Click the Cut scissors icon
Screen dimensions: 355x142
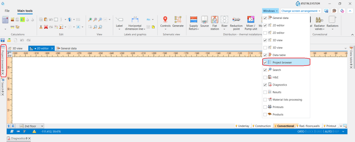click(x=41, y=27)
